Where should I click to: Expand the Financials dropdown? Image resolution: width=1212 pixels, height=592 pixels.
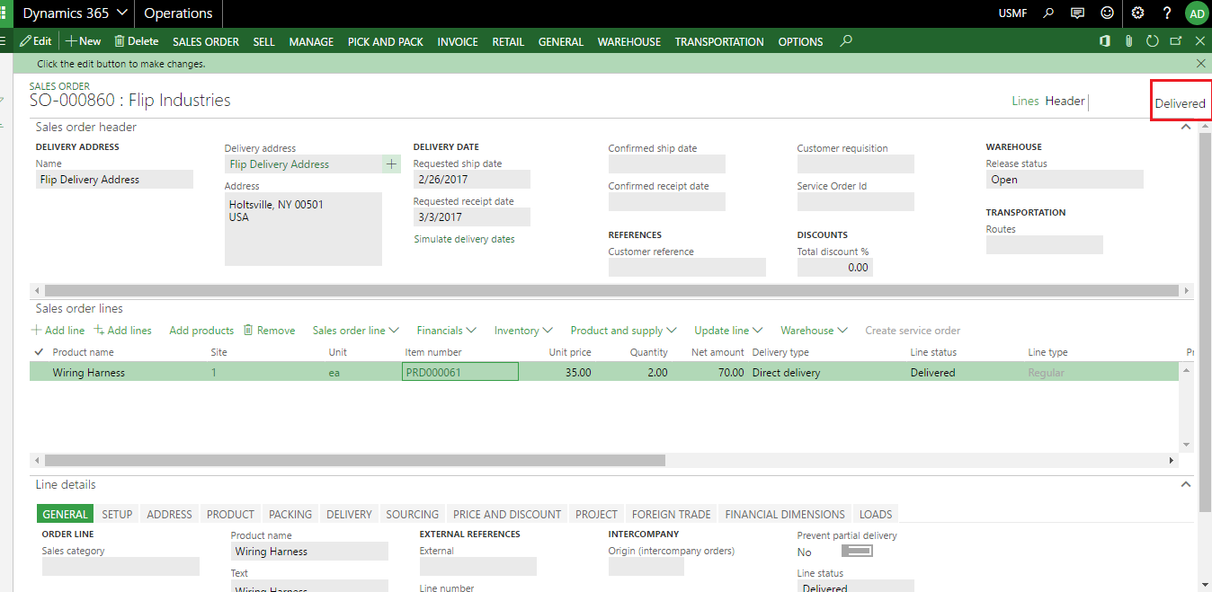[x=446, y=331]
